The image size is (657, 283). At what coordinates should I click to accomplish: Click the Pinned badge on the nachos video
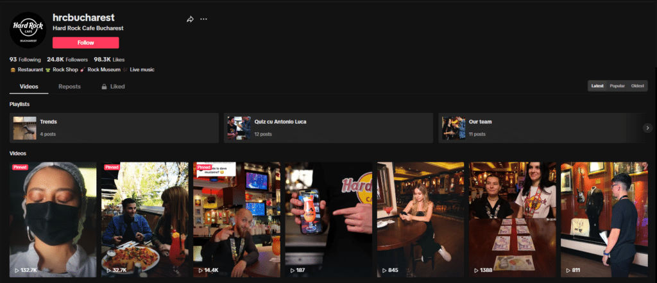112,167
